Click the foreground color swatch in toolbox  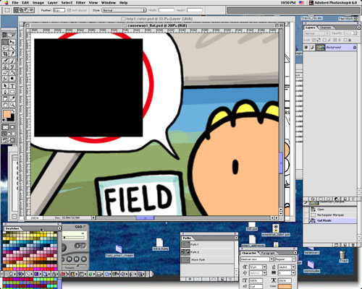point(7,113)
